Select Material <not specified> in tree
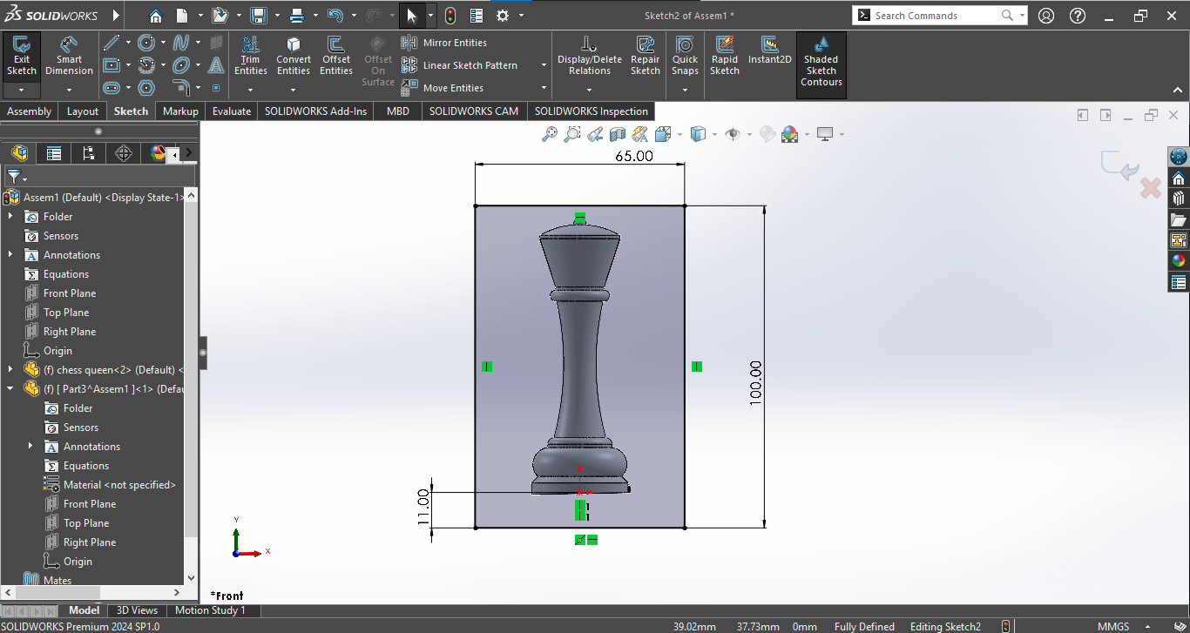This screenshot has height=633, width=1190. point(119,485)
